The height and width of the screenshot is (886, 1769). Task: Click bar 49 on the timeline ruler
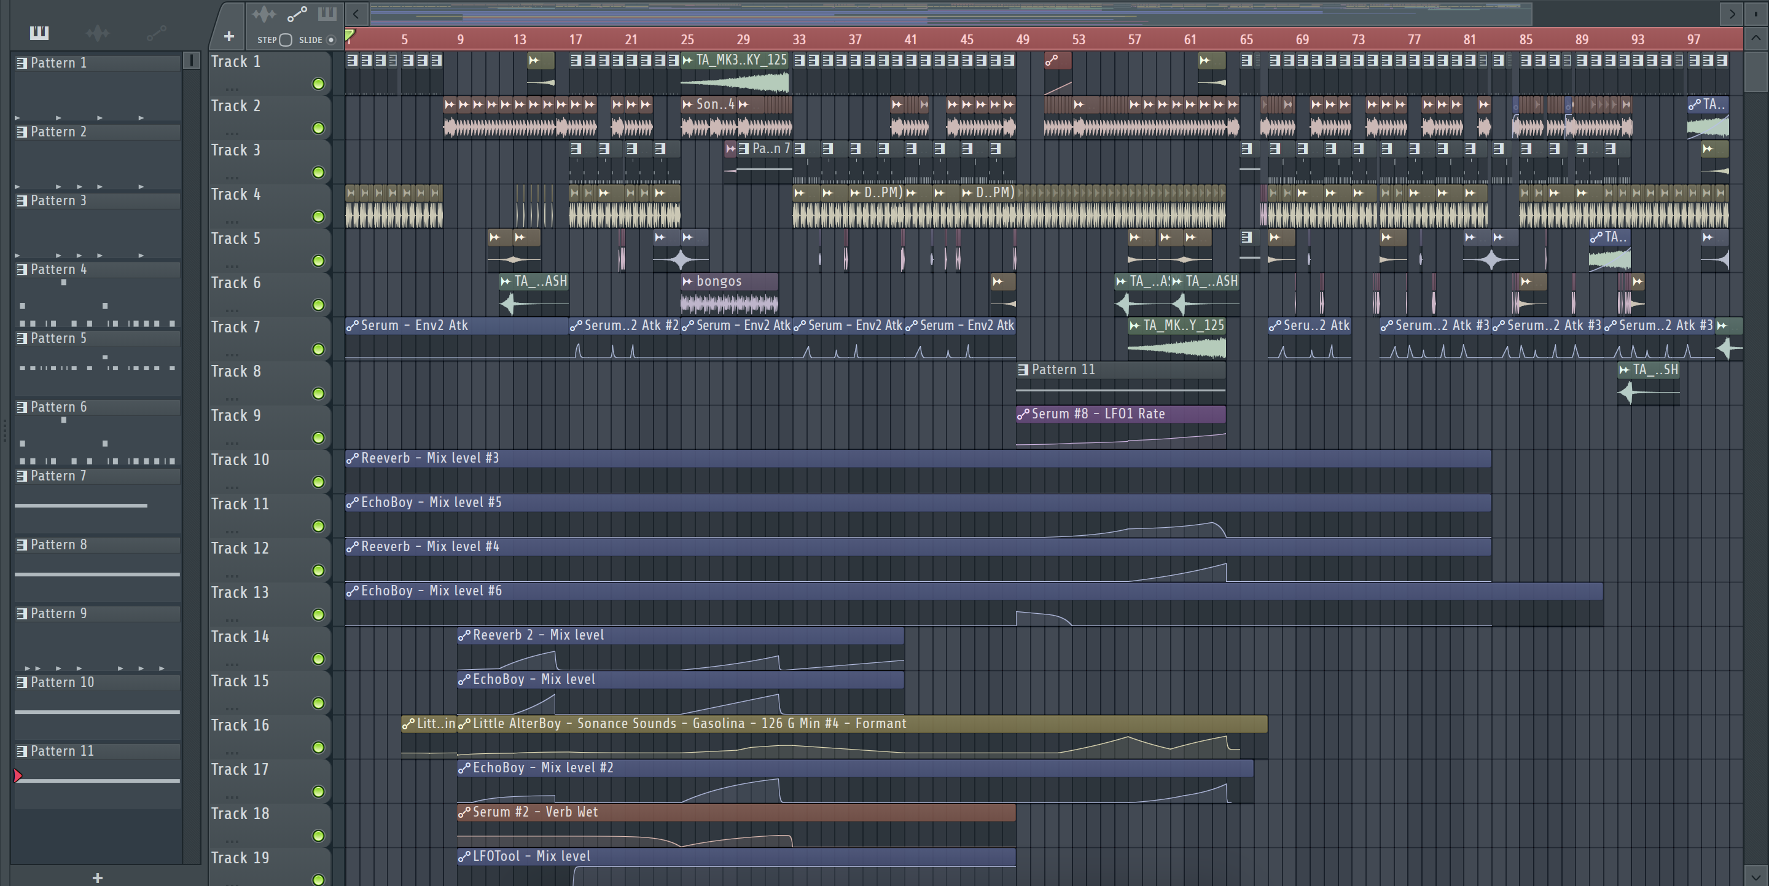pos(1023,40)
